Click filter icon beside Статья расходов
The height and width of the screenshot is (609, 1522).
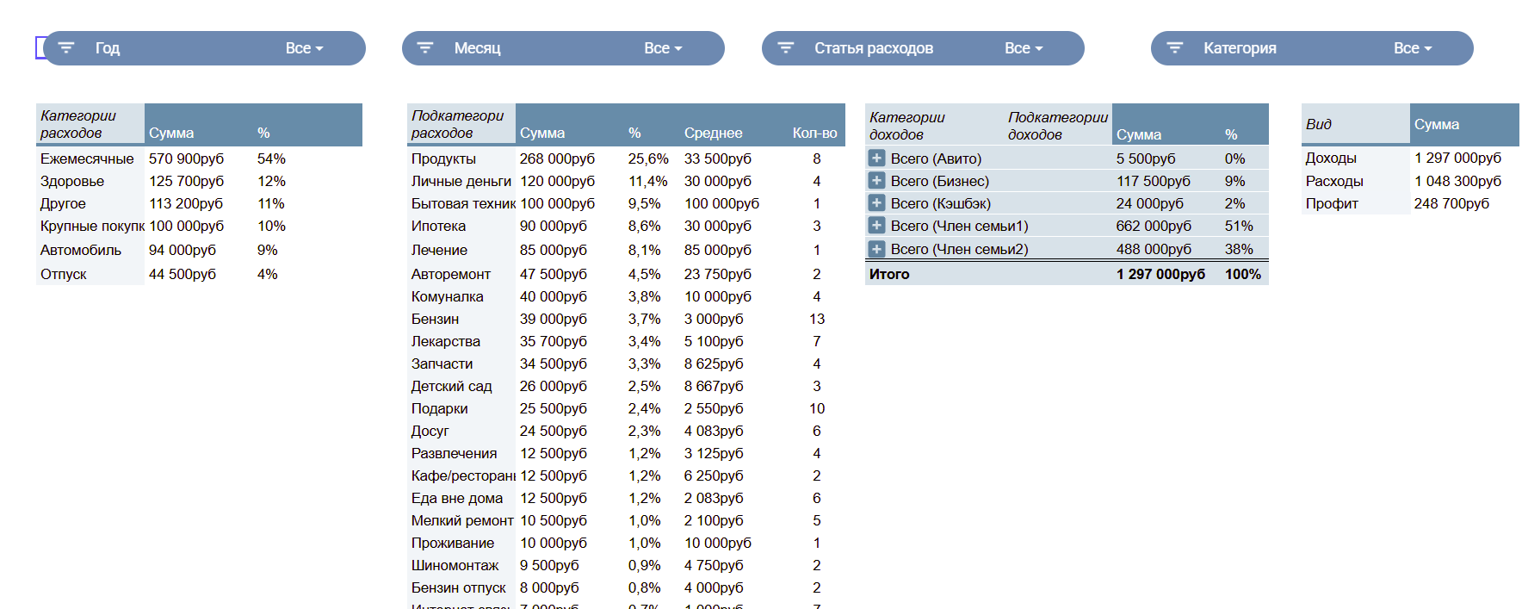[785, 48]
